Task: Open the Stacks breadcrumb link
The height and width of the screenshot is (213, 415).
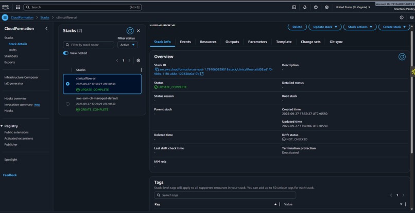Action: (45, 17)
